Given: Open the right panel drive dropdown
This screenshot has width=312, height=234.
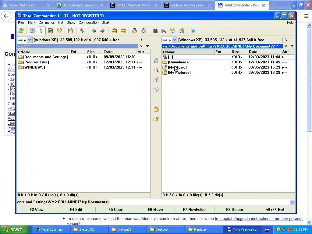Looking at the screenshot, I should click(x=175, y=40).
